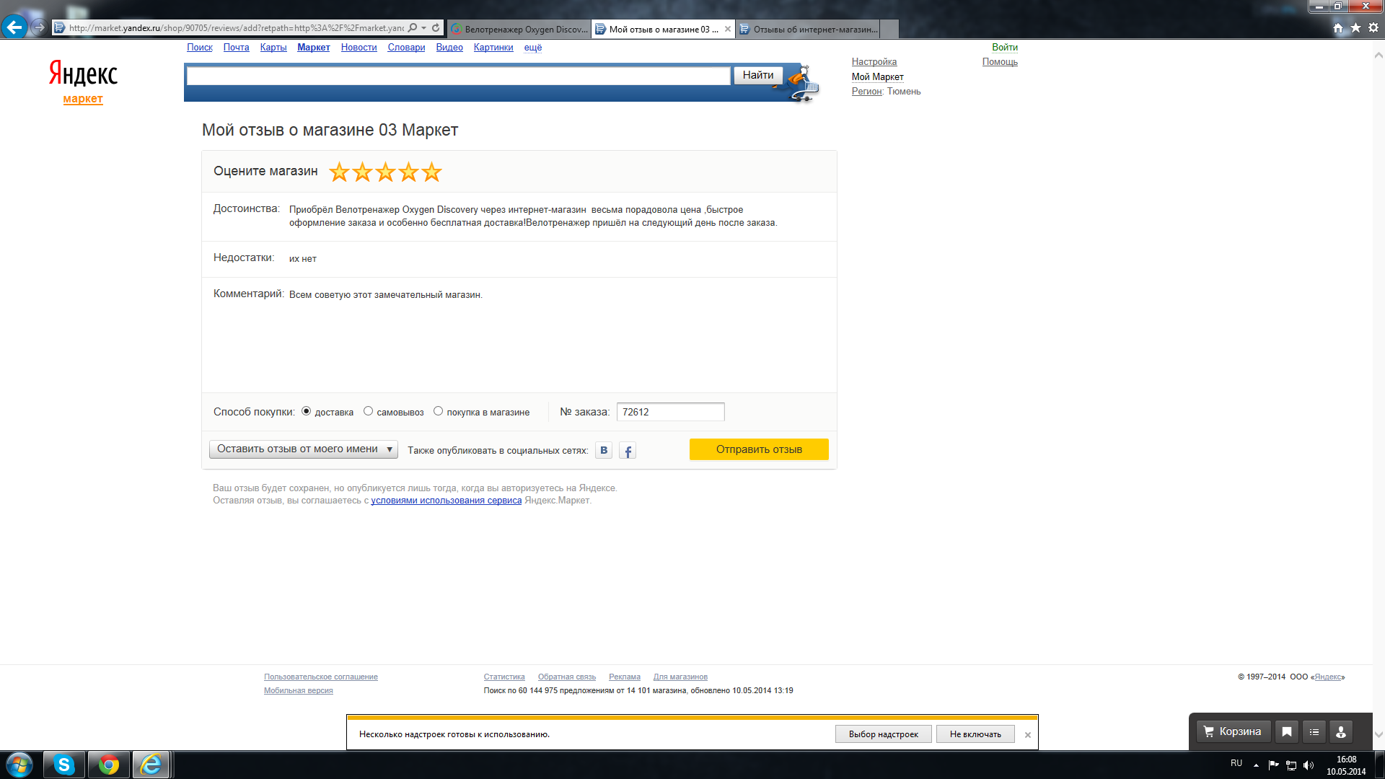The image size is (1385, 779).
Task: Open Словари in the top navigation
Action: point(406,48)
